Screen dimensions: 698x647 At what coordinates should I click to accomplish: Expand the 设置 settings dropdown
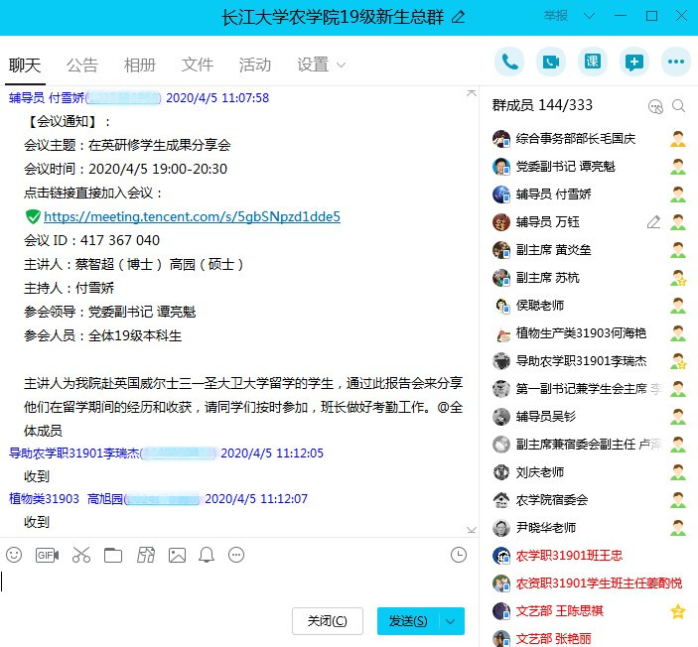coord(321,65)
